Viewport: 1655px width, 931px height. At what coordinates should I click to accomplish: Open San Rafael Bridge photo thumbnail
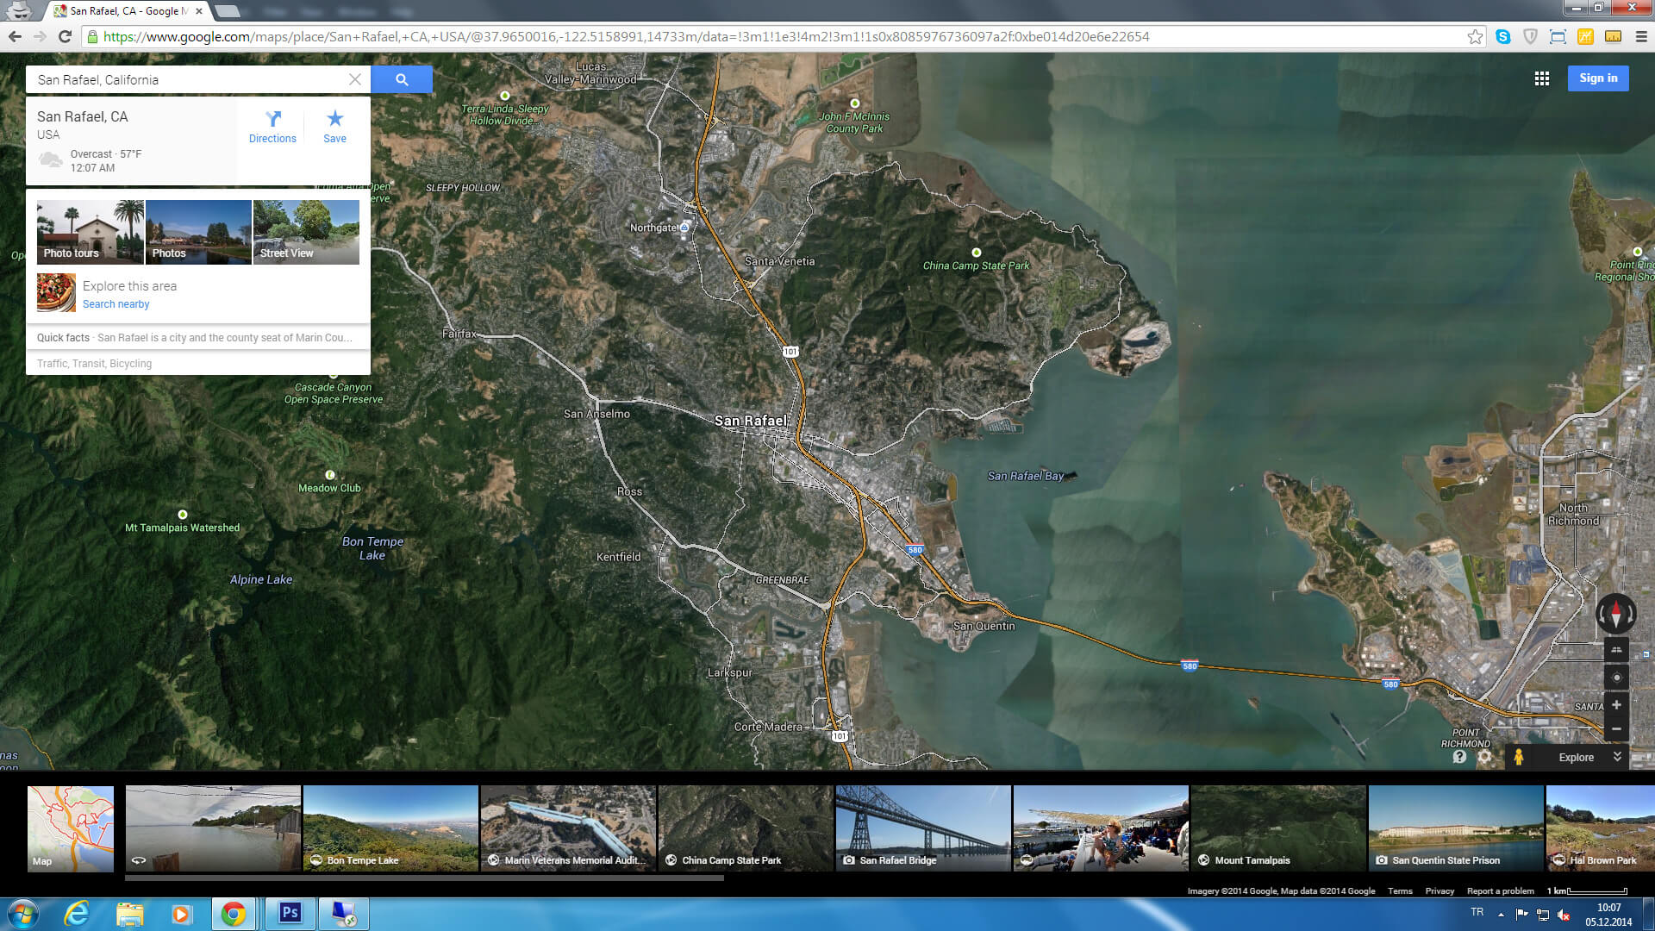(x=923, y=828)
